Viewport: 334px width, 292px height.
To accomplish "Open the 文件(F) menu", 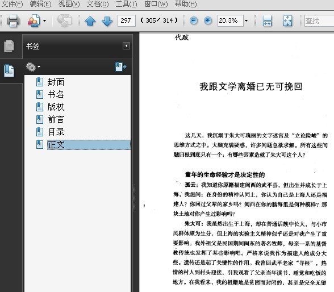I will click(x=12, y=4).
